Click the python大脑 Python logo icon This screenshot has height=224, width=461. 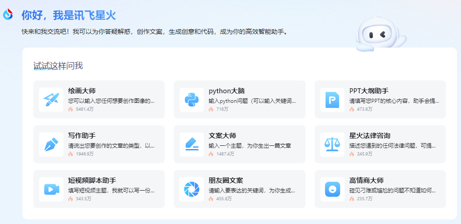192,100
